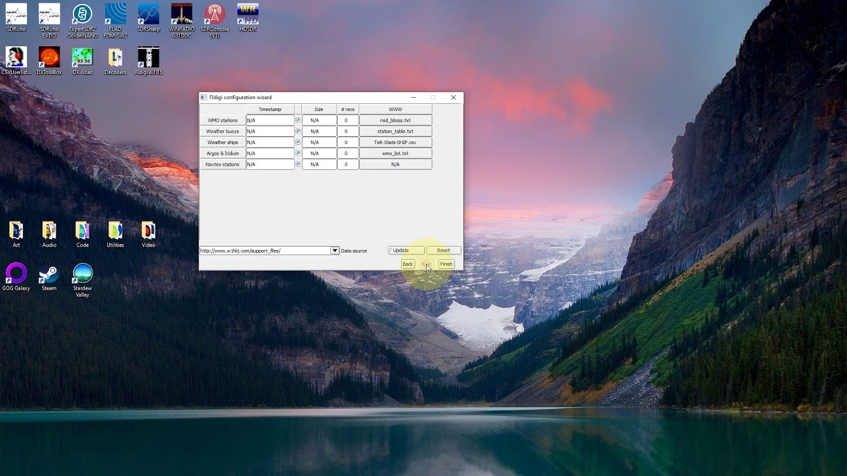Click the Argos & Iridium row label button
This screenshot has height=476, width=847.
(x=222, y=153)
